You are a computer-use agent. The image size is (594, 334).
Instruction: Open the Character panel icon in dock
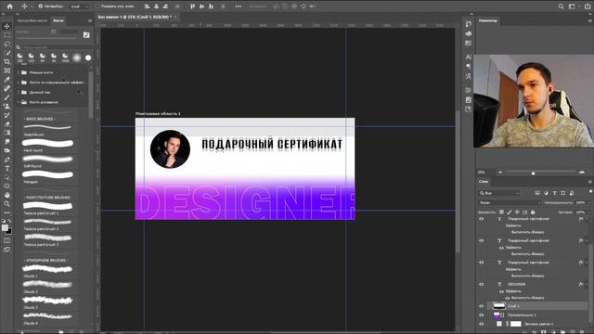point(468,57)
